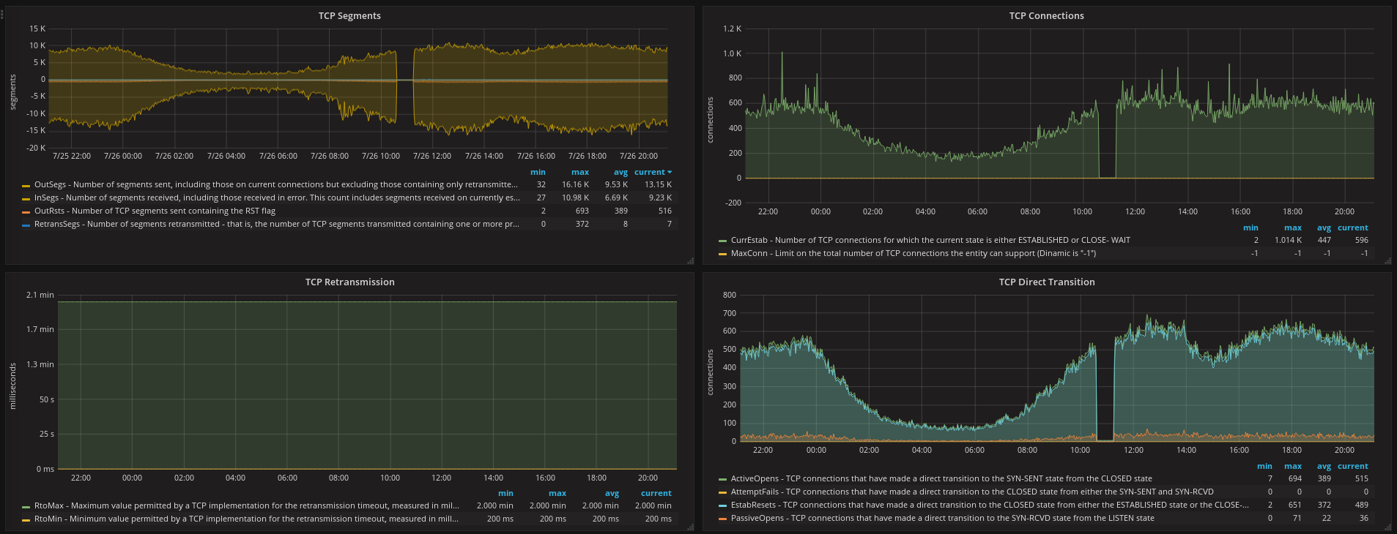This screenshot has height=534, width=1397.
Task: Toggle the RtoMax series visibility
Action: click(247, 505)
